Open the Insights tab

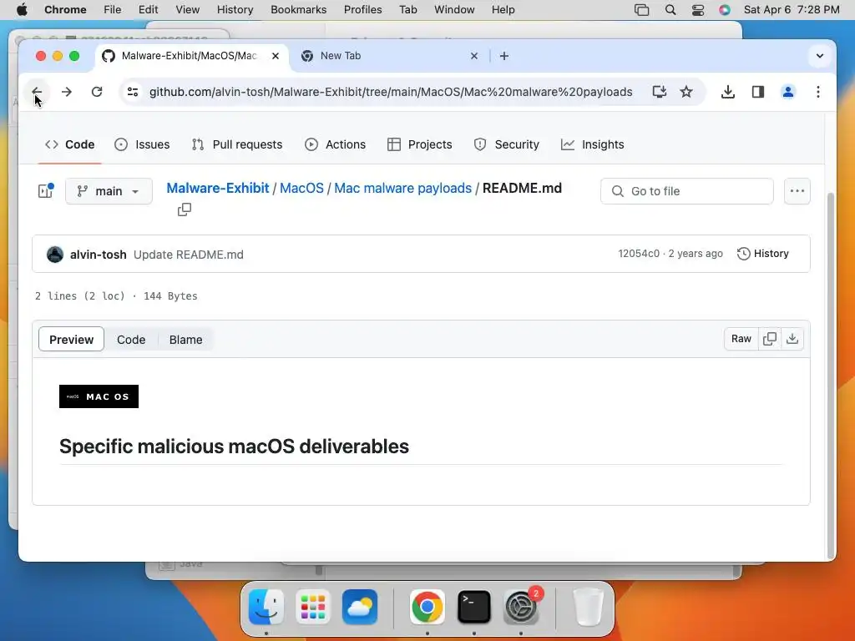click(x=593, y=144)
